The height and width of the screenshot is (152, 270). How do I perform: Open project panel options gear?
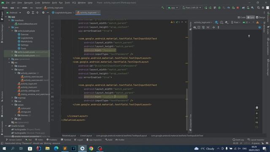coord(43,13)
